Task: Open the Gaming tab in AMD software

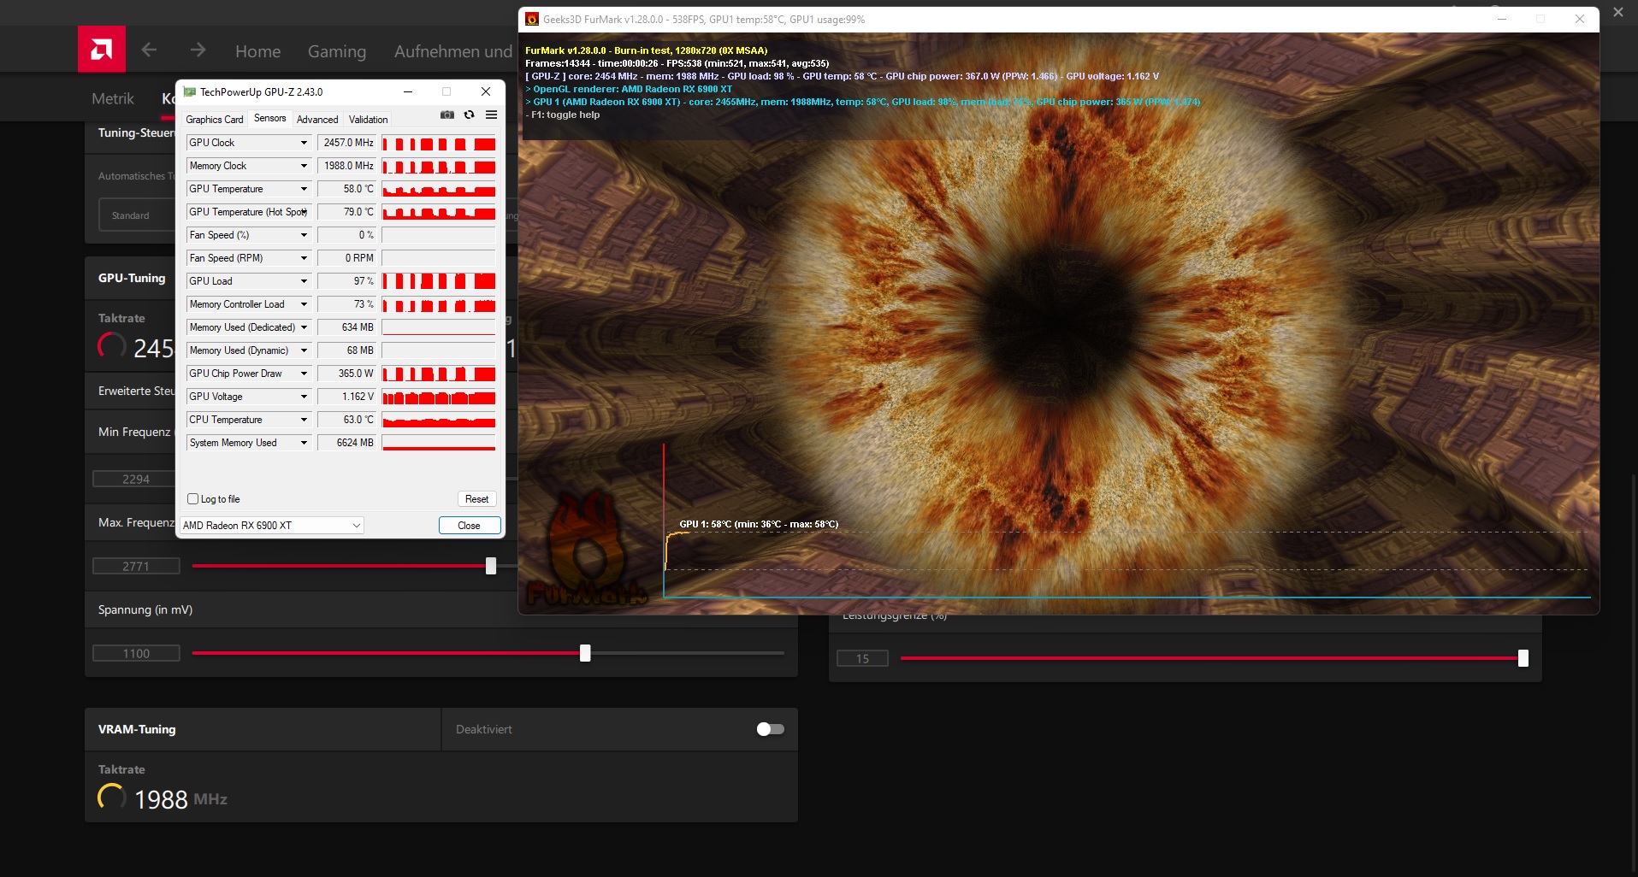Action: [337, 51]
